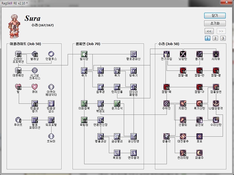Switch to skill page 3
Viewport: 234px width, 175px height.
[x=223, y=38]
